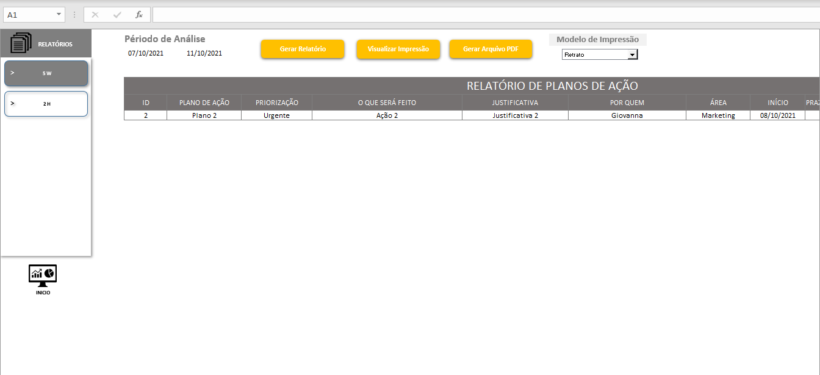Click the Visualizar Impressão button
The image size is (820, 375).
tap(398, 49)
